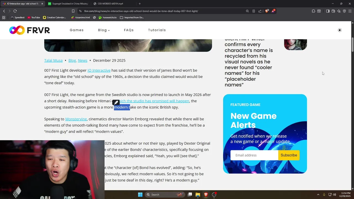354x199 pixels.
Task: Open File Explorer from taskbar
Action: (198, 195)
